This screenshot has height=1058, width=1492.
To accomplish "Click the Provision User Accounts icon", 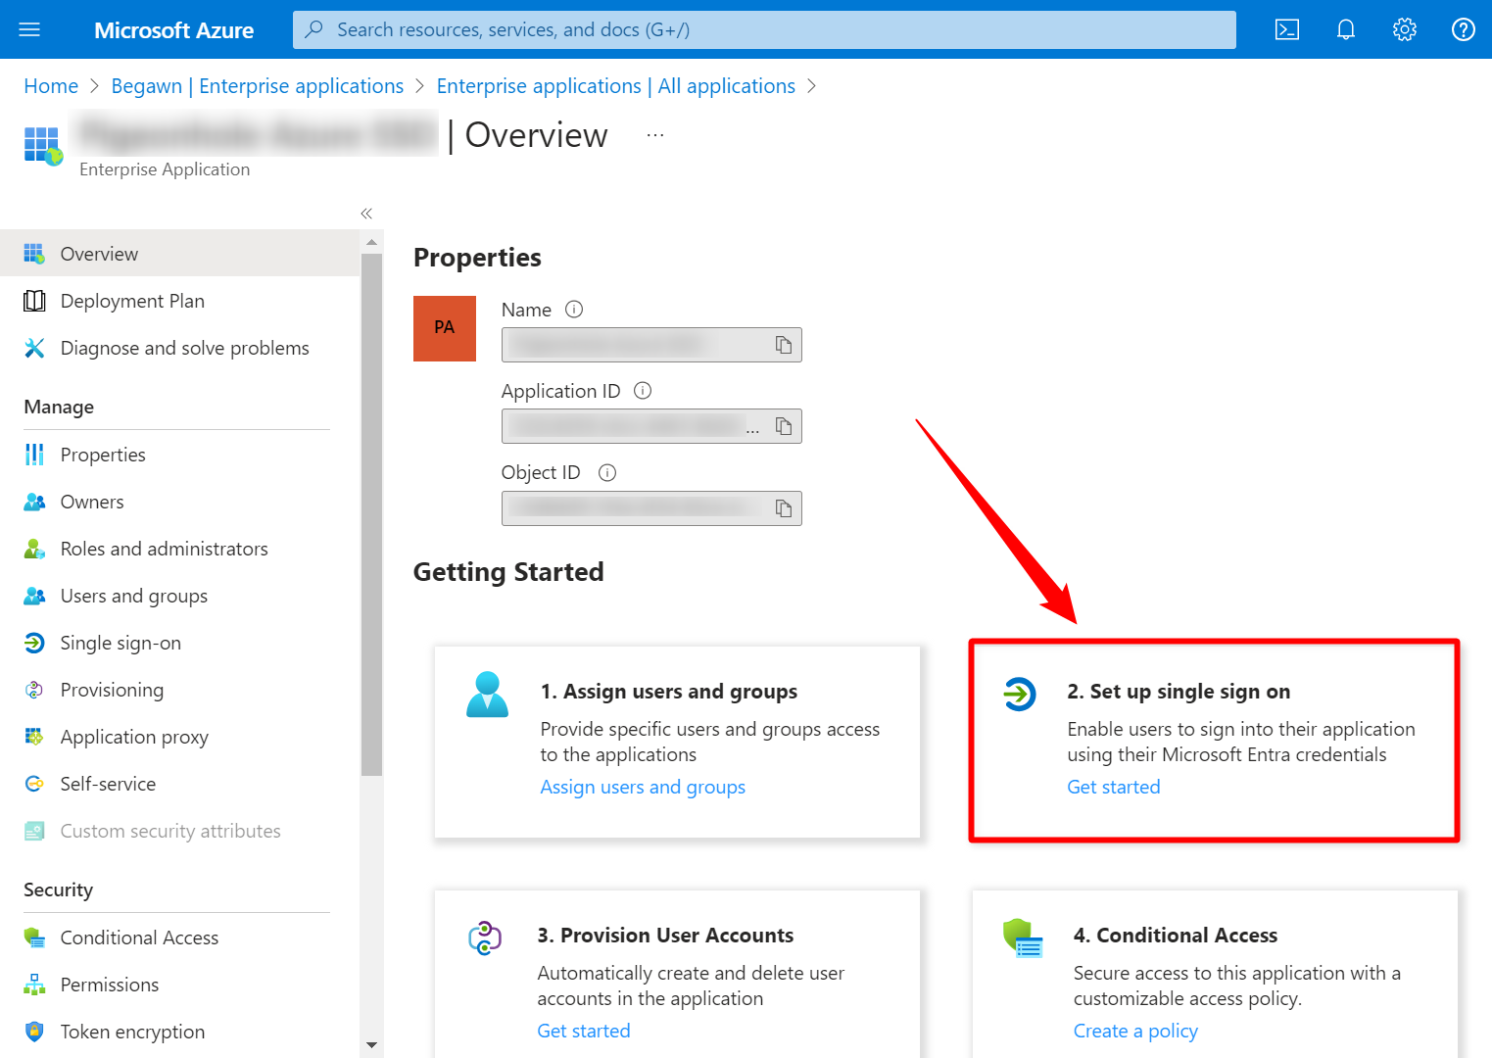I will click(x=485, y=938).
